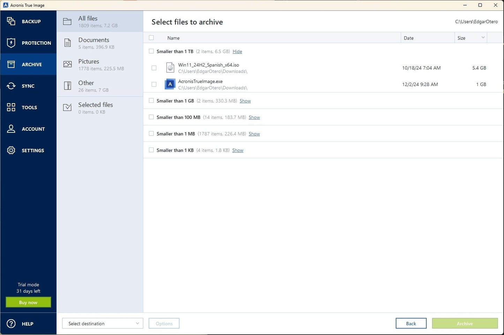Image resolution: width=504 pixels, height=335 pixels.
Task: Show the Smaller than 1 KB files
Action: click(x=238, y=150)
